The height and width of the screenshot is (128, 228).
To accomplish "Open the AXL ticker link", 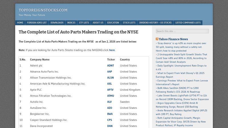I will click(x=109, y=84).
